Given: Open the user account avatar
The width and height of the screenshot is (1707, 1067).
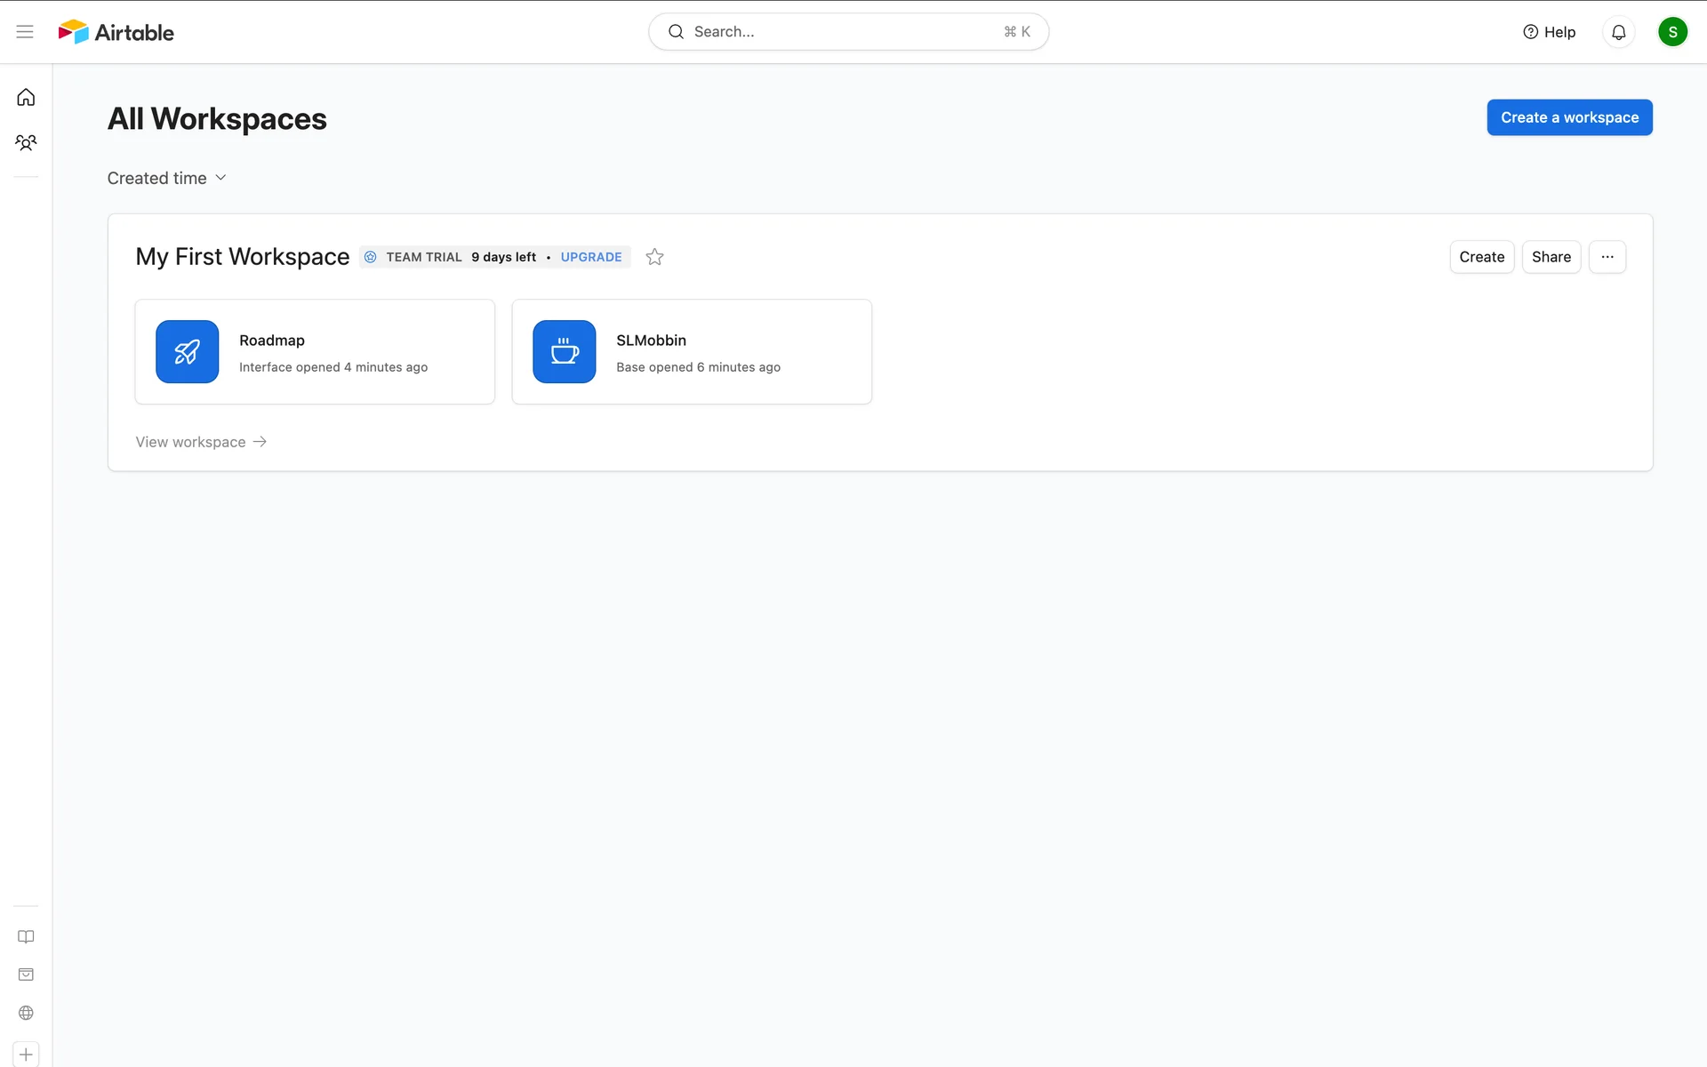Looking at the screenshot, I should [1671, 32].
